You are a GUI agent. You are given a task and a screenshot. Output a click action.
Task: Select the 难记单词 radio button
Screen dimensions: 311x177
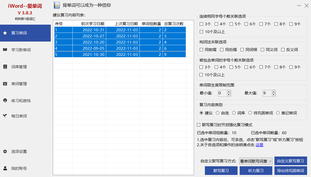[x=278, y=113]
